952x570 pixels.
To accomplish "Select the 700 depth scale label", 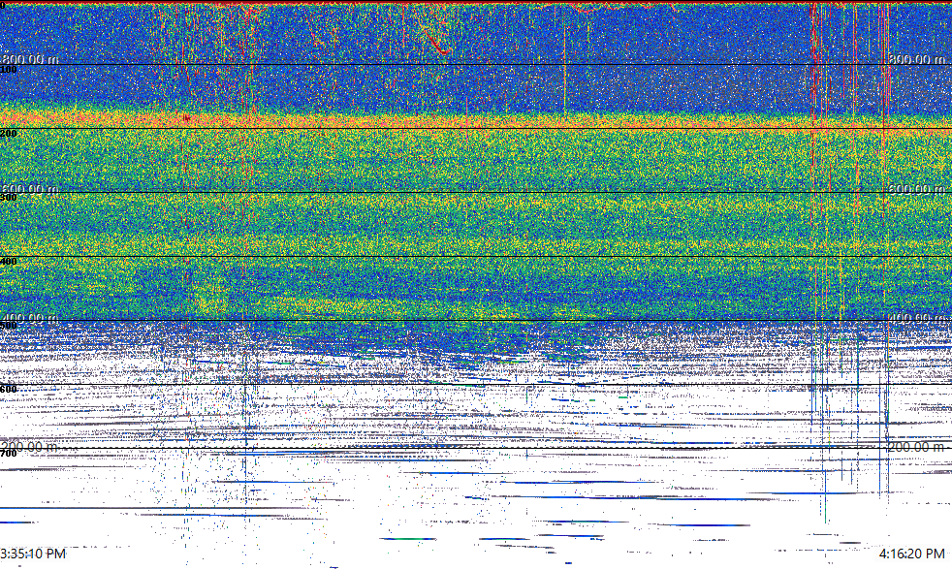I will pyautogui.click(x=9, y=454).
